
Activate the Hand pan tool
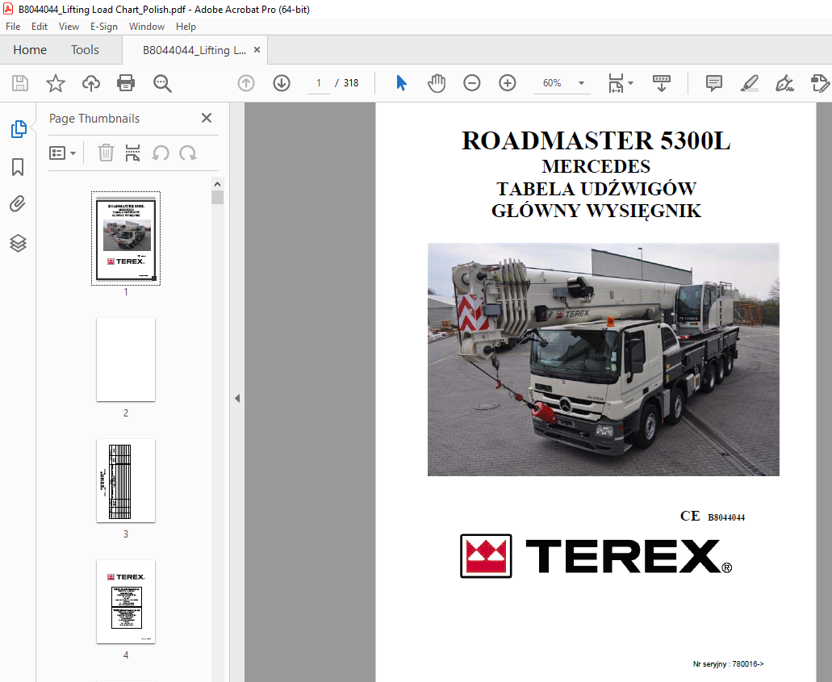pyautogui.click(x=437, y=83)
